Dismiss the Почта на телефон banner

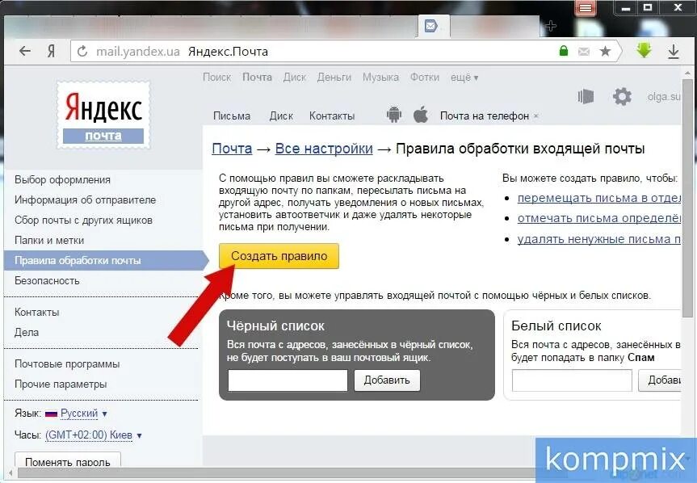(x=536, y=116)
